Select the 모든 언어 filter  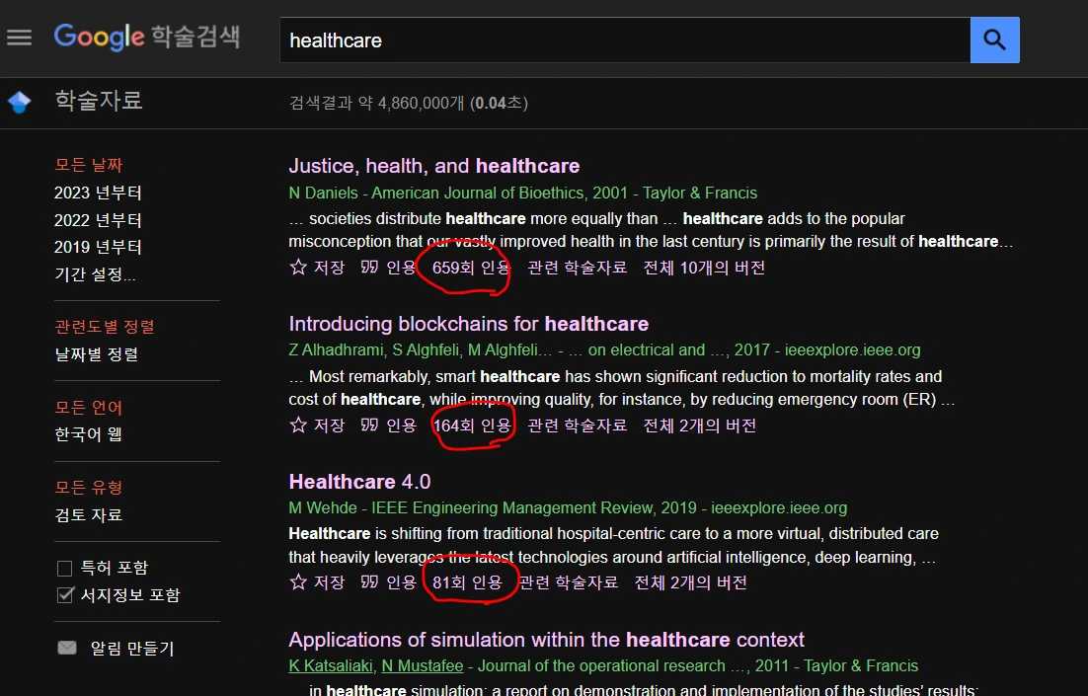[x=89, y=408]
